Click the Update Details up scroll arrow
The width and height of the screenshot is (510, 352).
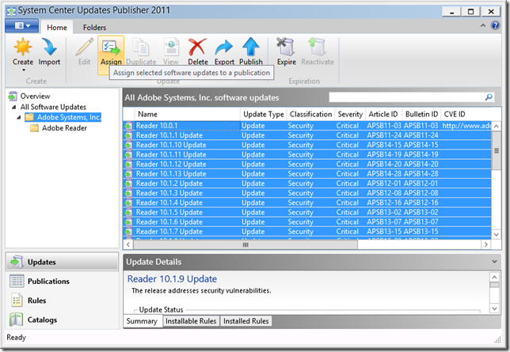click(x=494, y=277)
